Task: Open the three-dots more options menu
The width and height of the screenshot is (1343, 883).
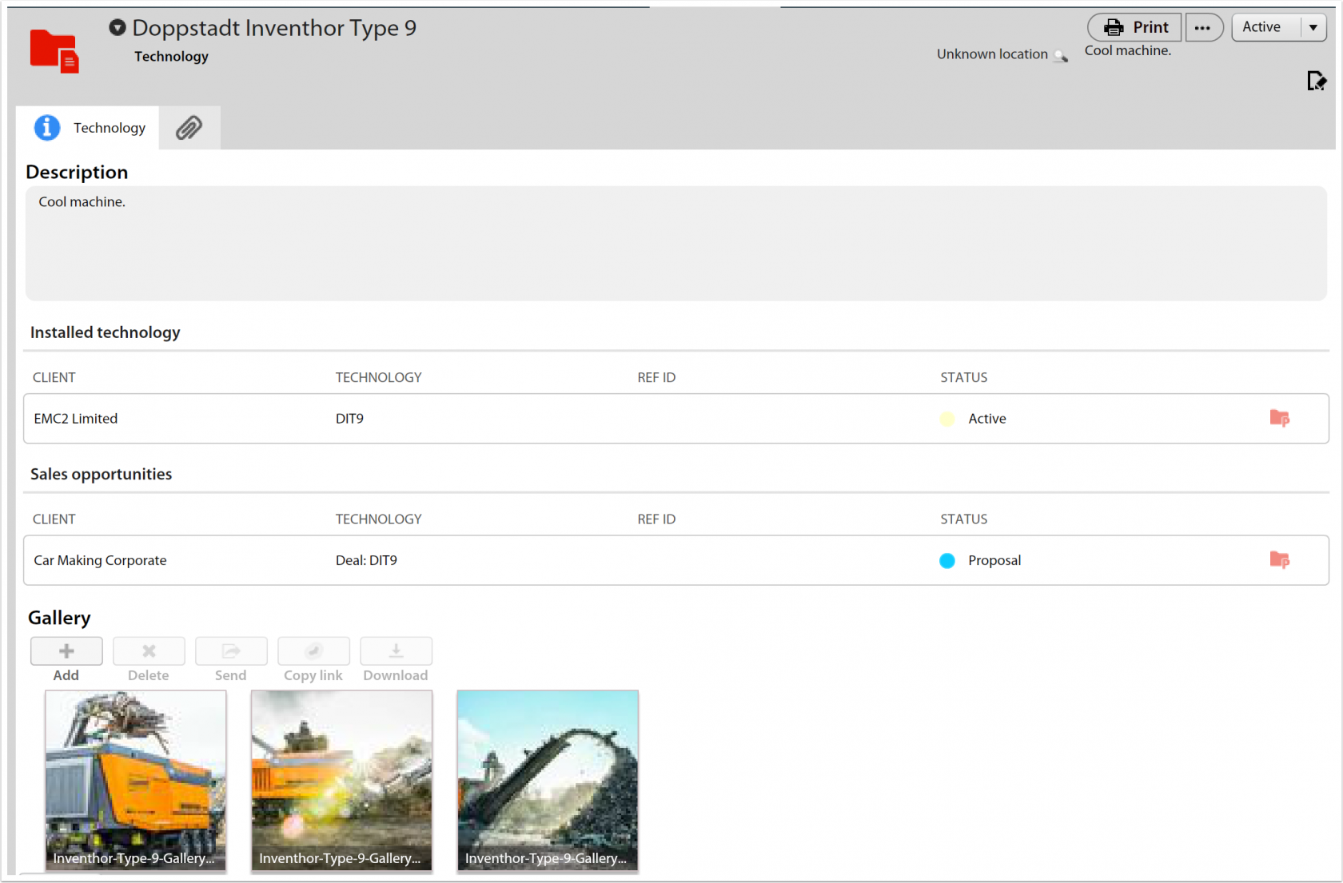Action: [x=1203, y=27]
